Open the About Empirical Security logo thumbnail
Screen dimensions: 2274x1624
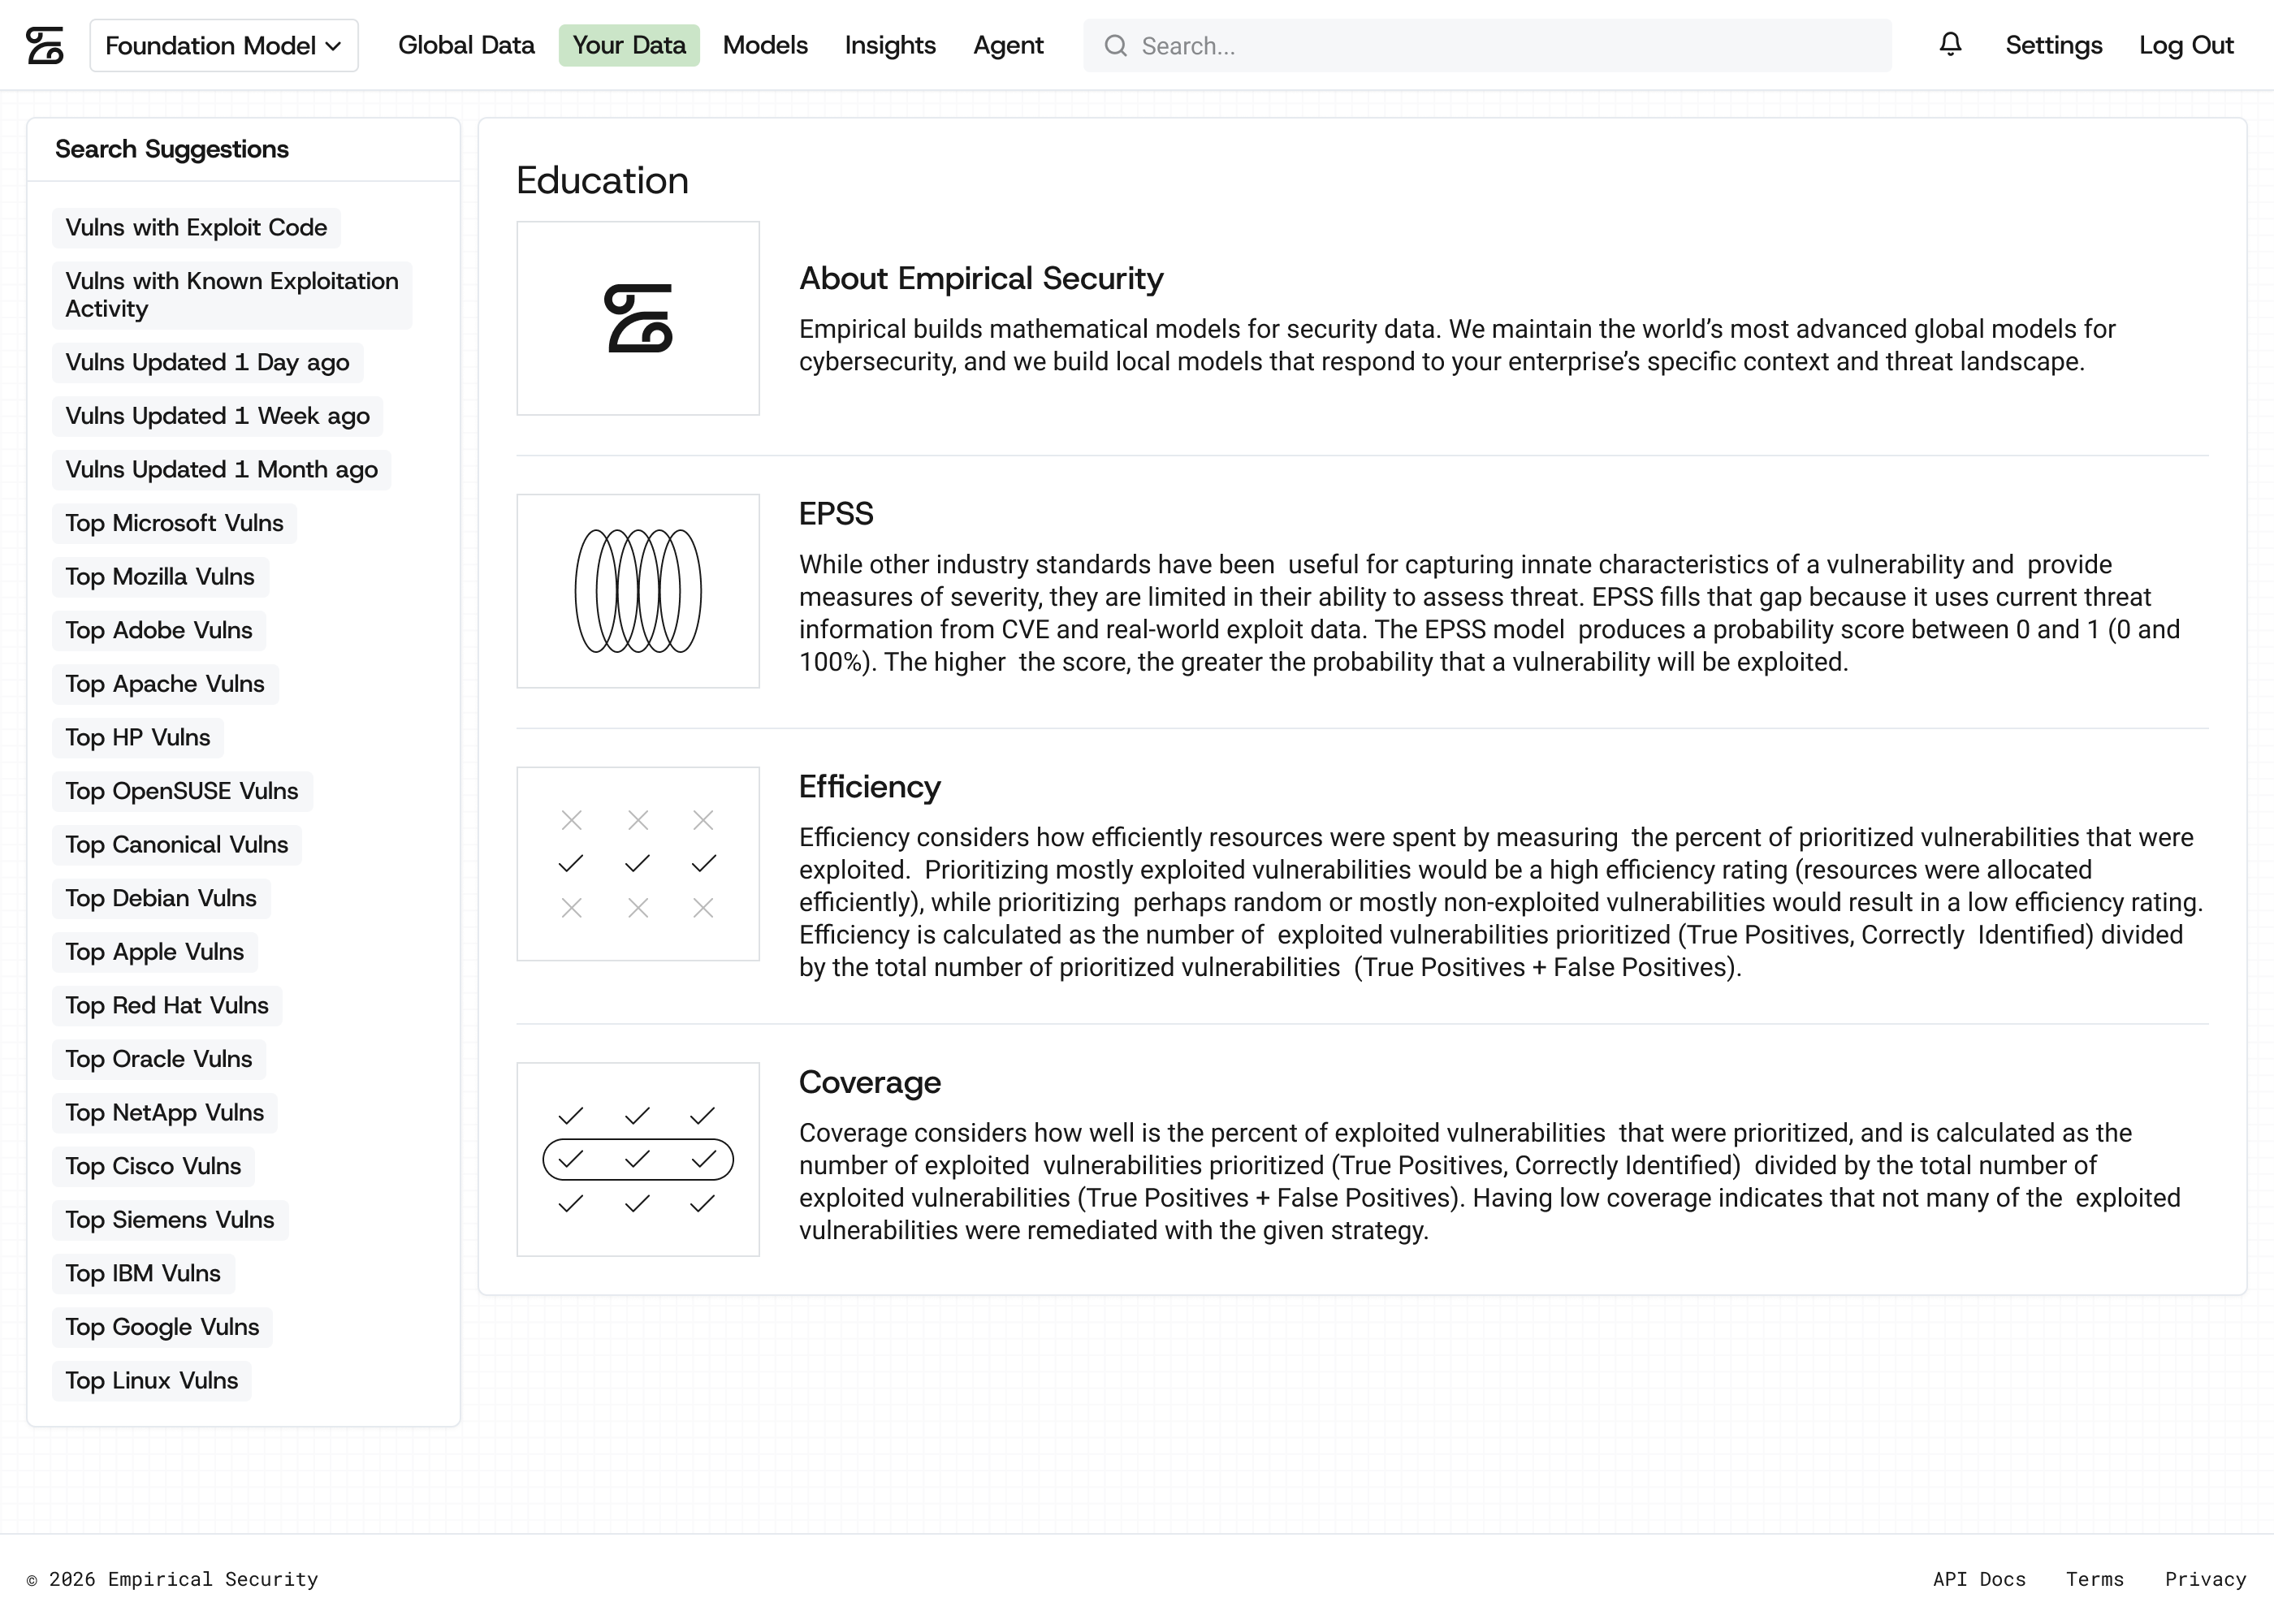coord(638,318)
